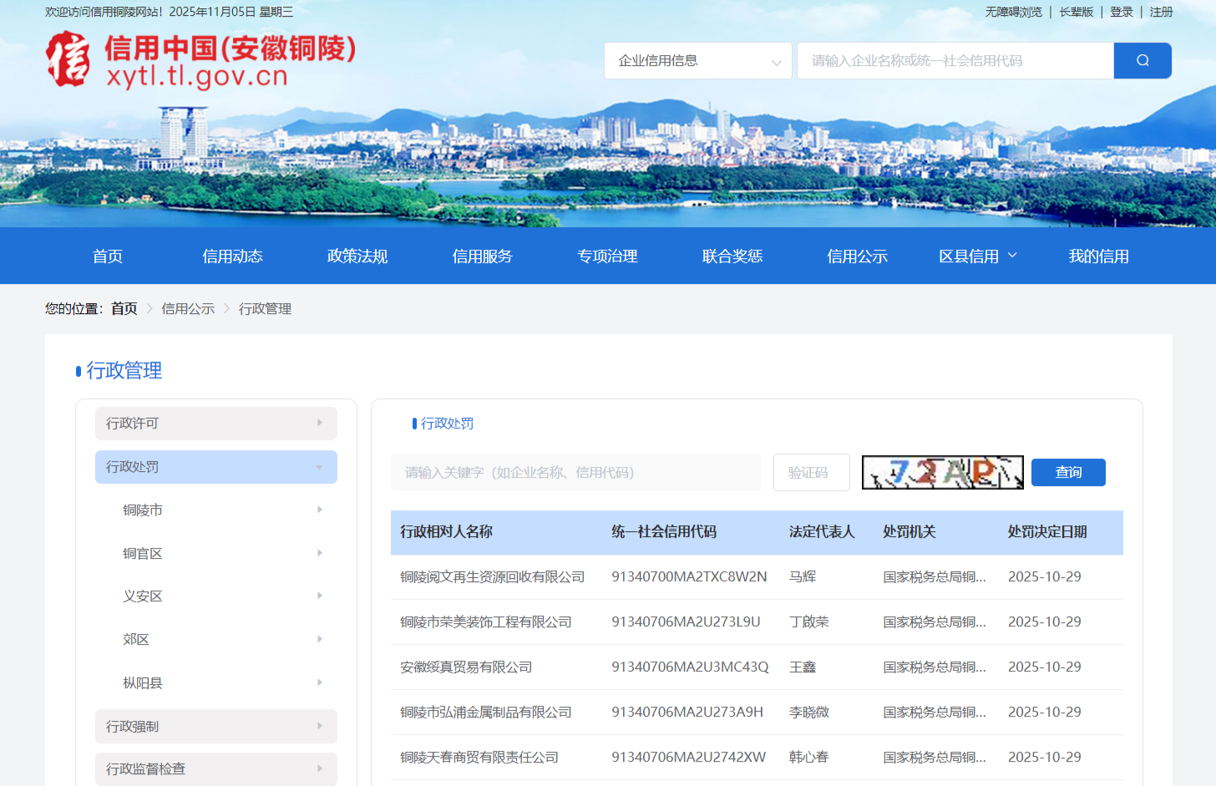1216x786 pixels.
Task: Expand the 区县信用 navigation dropdown
Action: pyautogui.click(x=977, y=256)
